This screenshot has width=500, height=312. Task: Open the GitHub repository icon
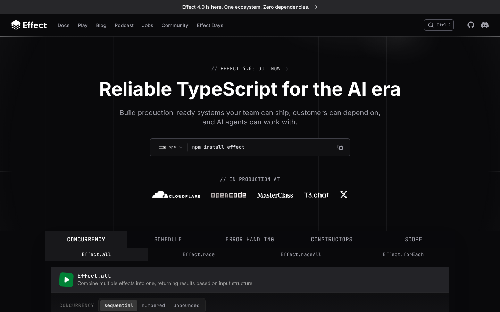[471, 25]
